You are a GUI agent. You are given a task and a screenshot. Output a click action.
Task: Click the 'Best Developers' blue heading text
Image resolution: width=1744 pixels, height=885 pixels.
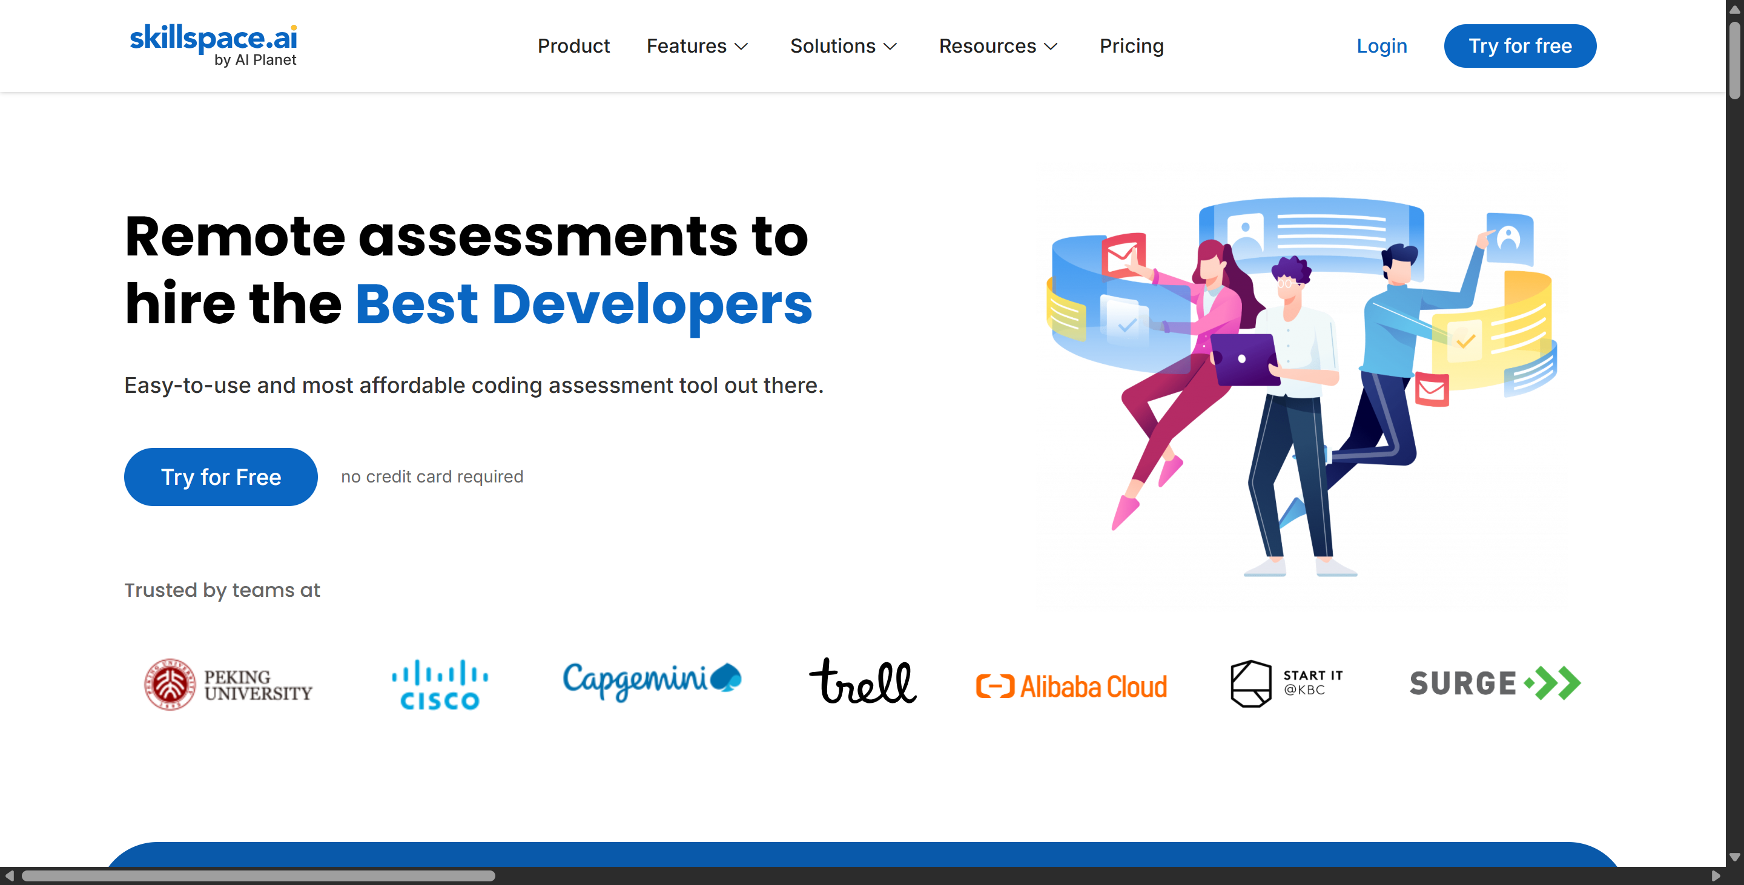click(x=584, y=304)
